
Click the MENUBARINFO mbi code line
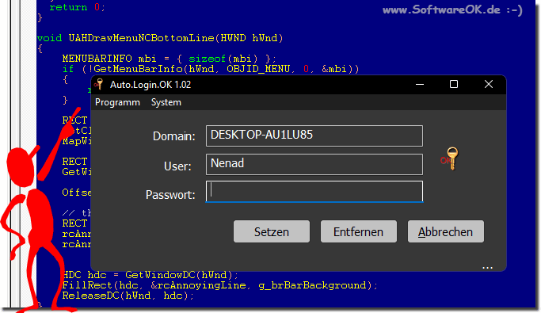(x=169, y=59)
